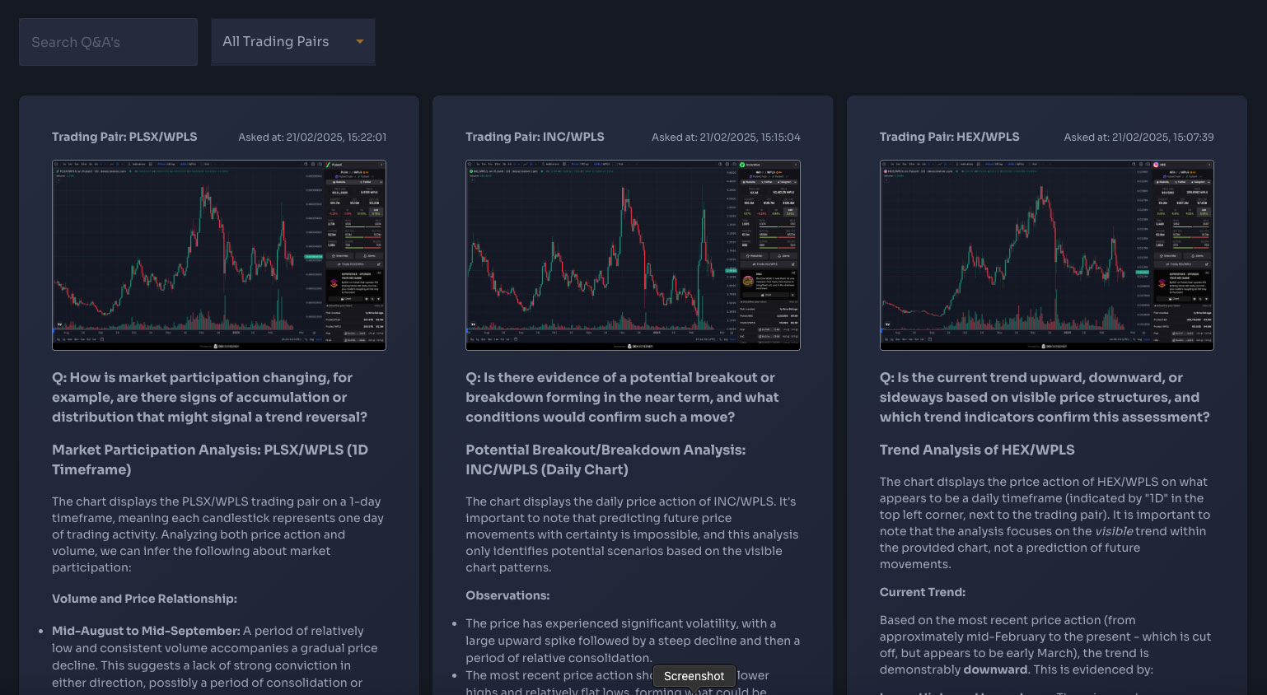The height and width of the screenshot is (695, 1267).
Task: Click the Trade INC/WPLS button
Action: [x=765, y=264]
